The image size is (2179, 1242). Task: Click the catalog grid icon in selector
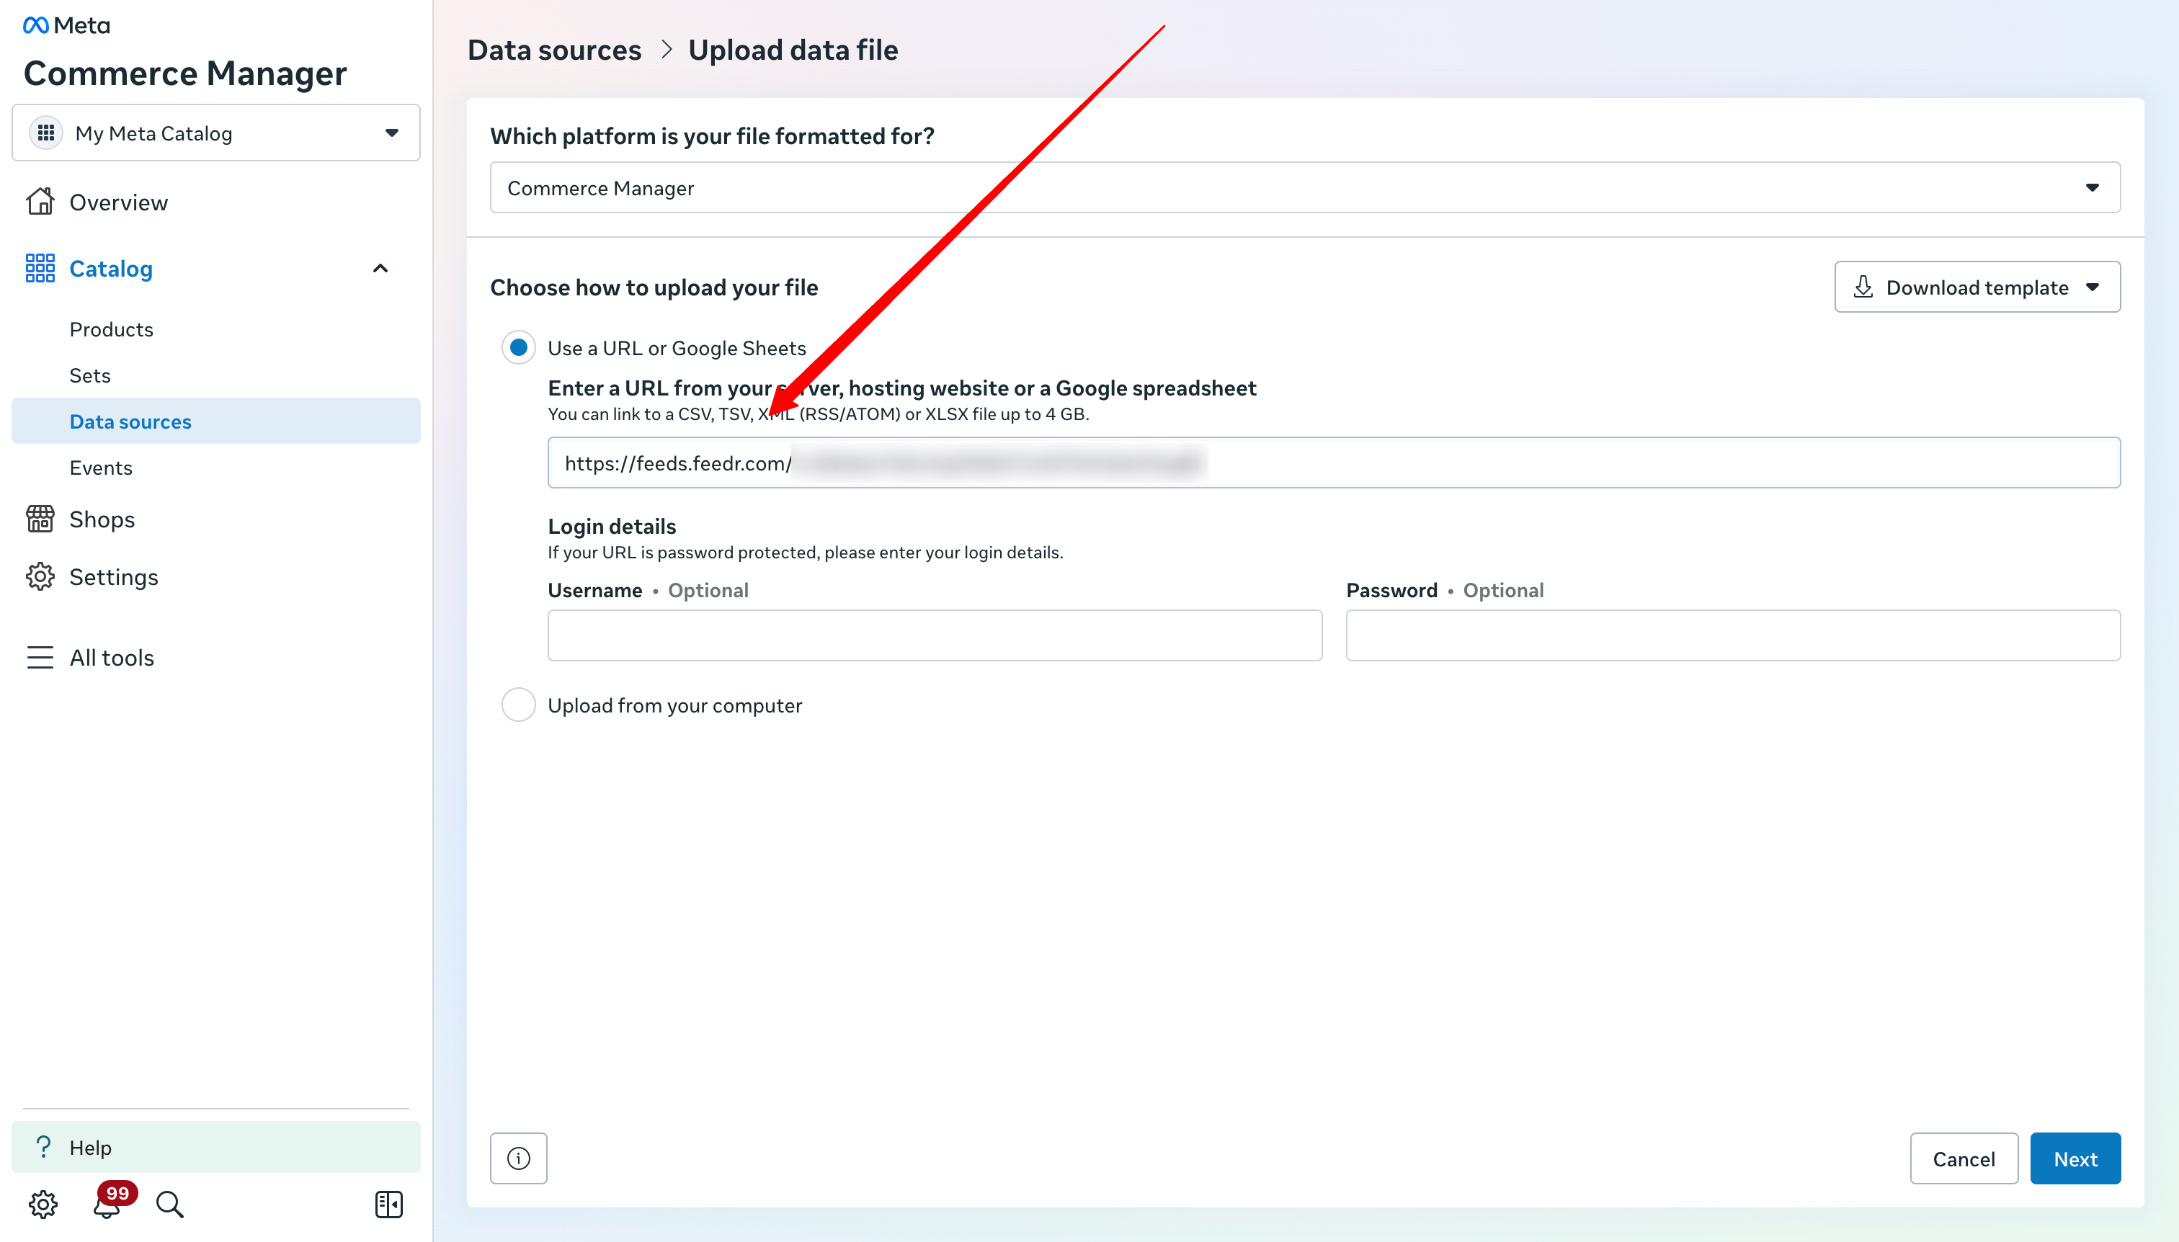[46, 133]
